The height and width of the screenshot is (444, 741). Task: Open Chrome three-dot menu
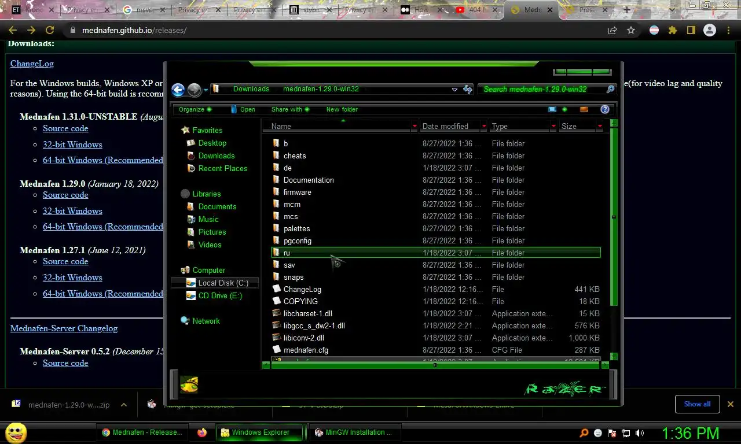coord(728,31)
